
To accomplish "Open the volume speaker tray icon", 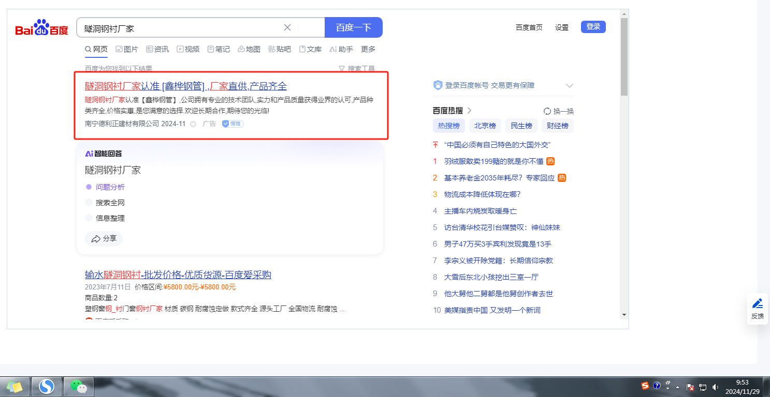I will (715, 387).
